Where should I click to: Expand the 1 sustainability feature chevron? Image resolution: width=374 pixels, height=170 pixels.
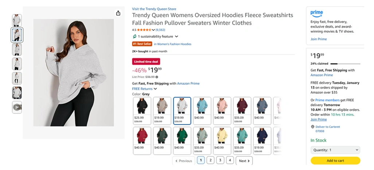coord(176,36)
